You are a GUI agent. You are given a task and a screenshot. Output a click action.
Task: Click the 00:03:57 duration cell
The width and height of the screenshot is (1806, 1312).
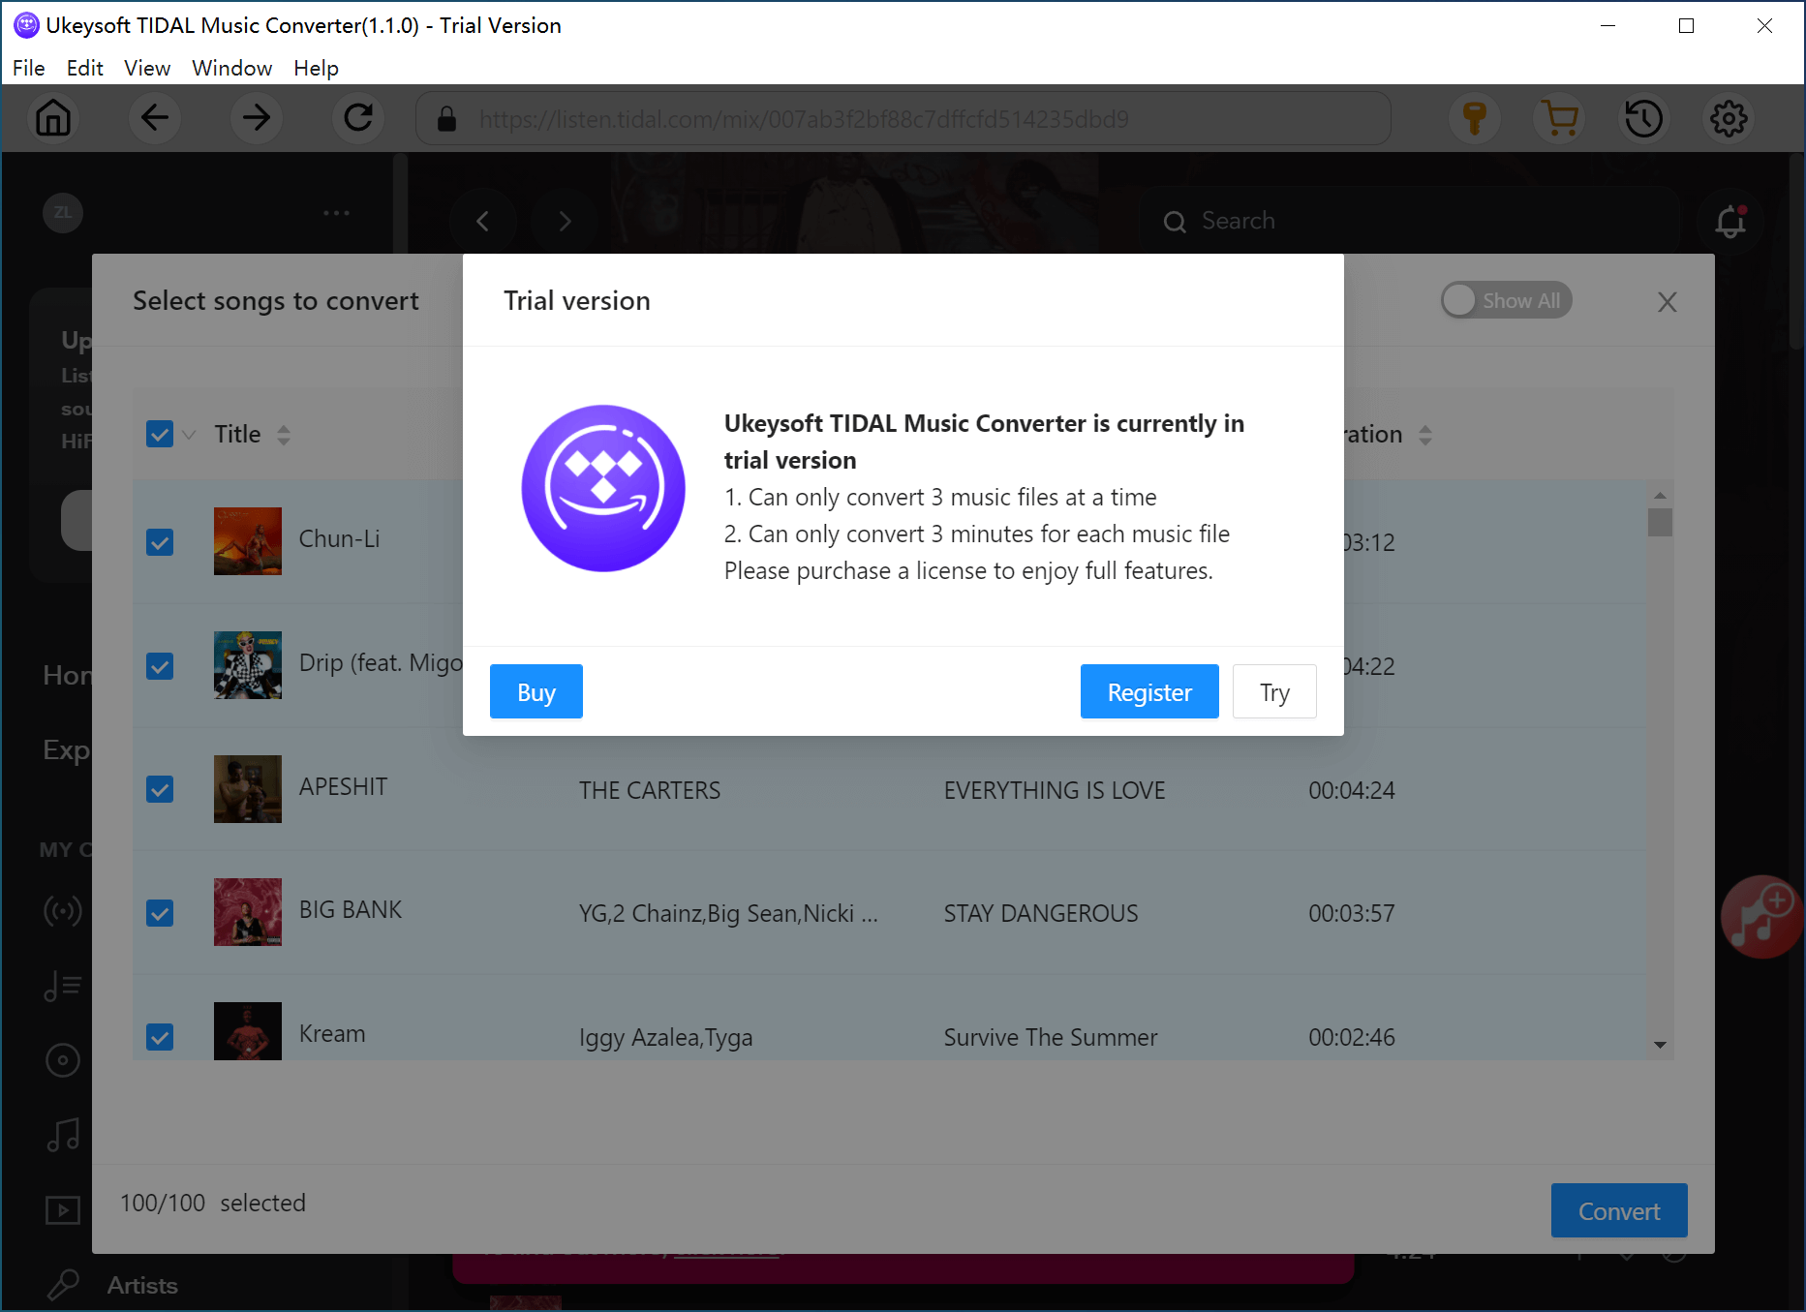point(1352,913)
